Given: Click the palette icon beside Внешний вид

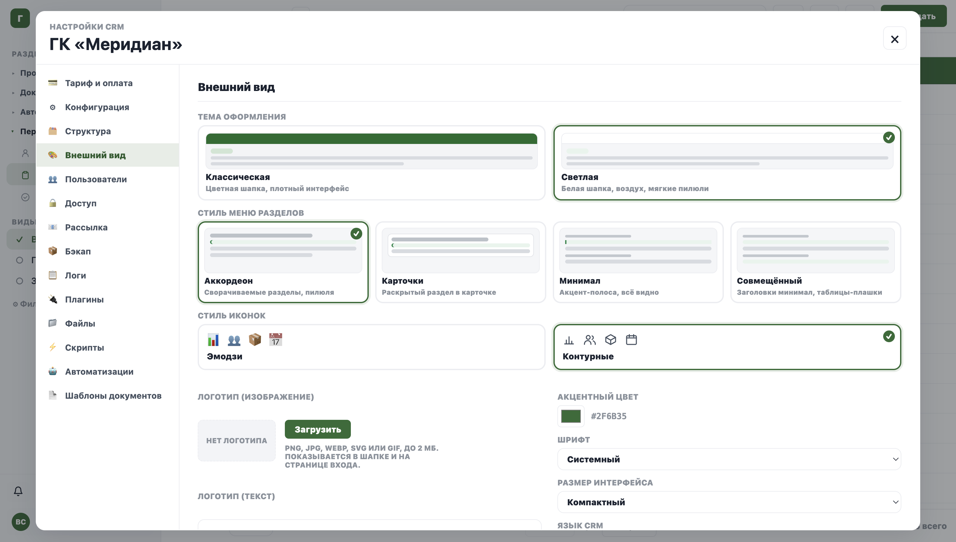Looking at the screenshot, I should pos(52,155).
